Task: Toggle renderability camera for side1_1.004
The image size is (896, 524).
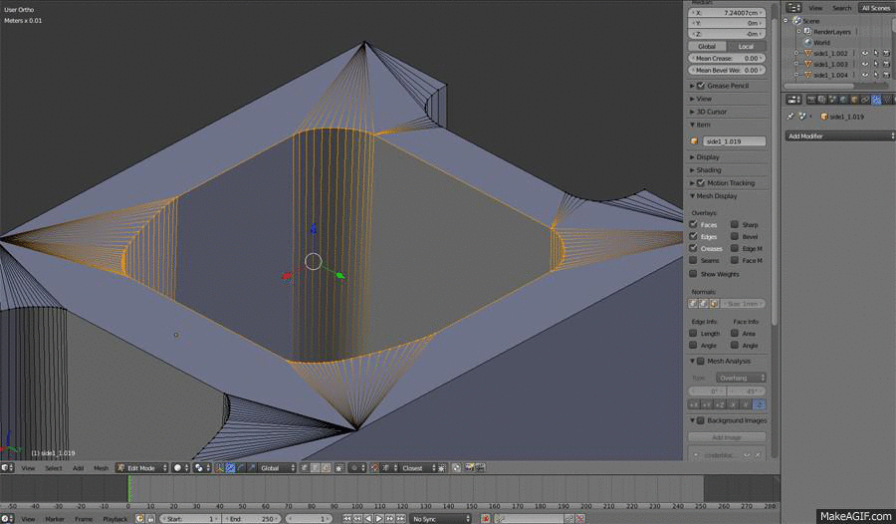Action: coord(886,75)
